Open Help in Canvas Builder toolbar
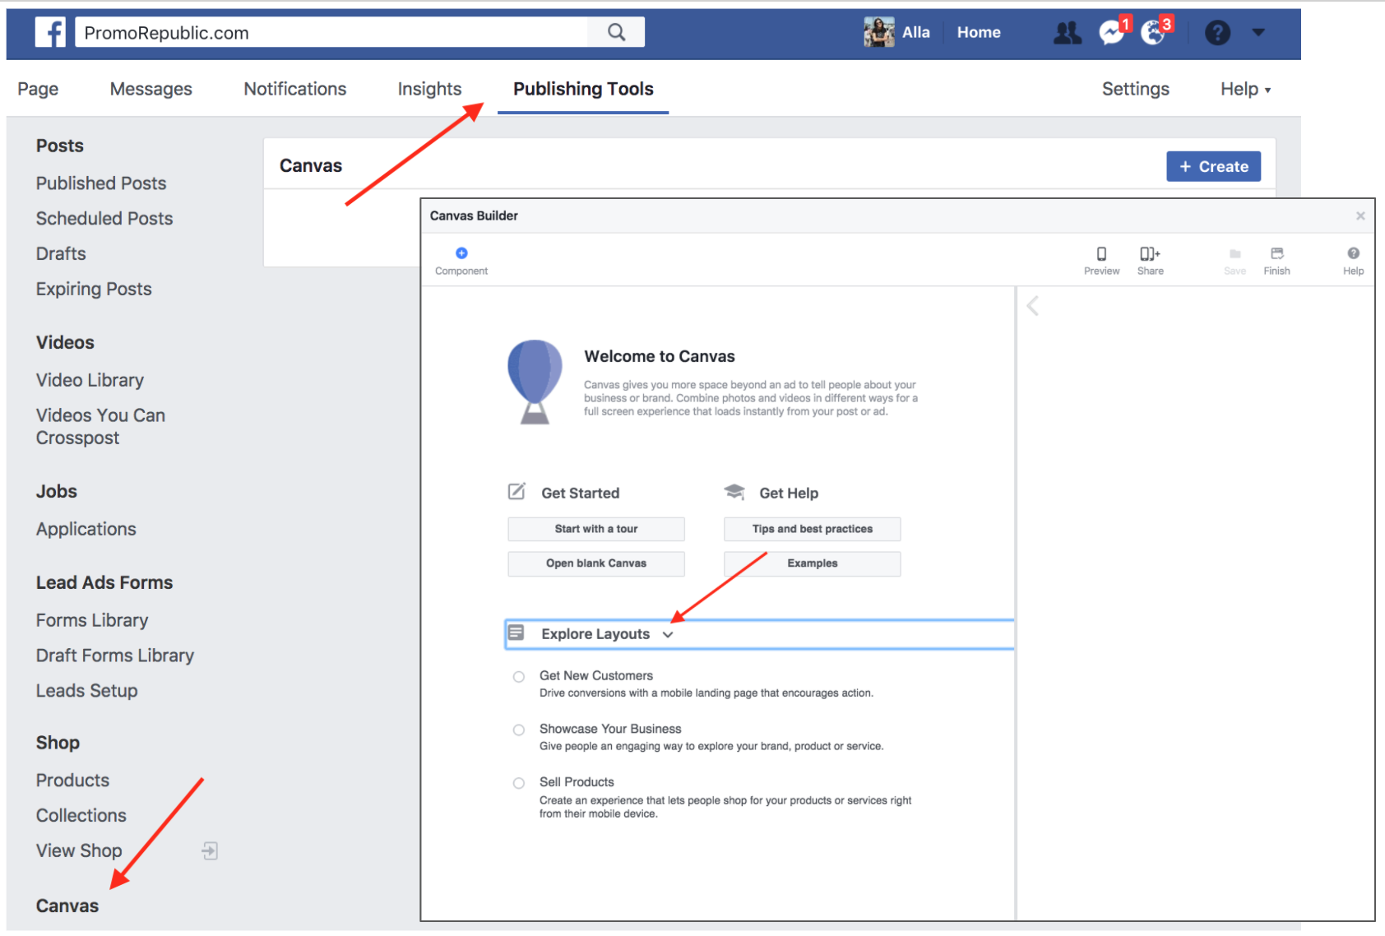 tap(1353, 260)
